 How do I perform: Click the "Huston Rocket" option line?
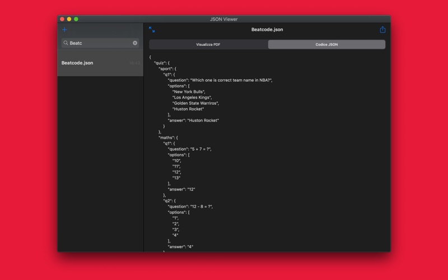point(188,109)
